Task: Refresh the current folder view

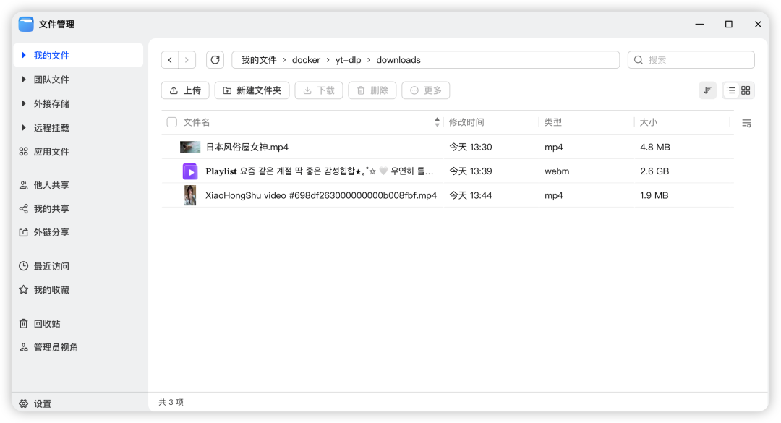Action: click(215, 59)
